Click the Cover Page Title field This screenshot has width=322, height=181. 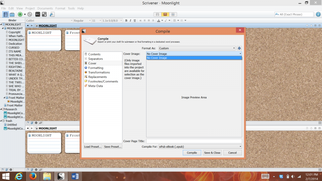194,141
